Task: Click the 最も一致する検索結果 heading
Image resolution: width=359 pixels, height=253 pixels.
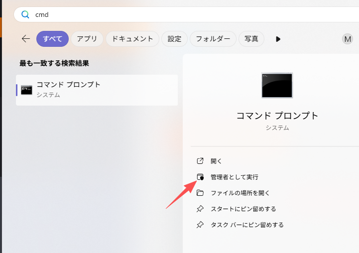Action: [x=54, y=63]
